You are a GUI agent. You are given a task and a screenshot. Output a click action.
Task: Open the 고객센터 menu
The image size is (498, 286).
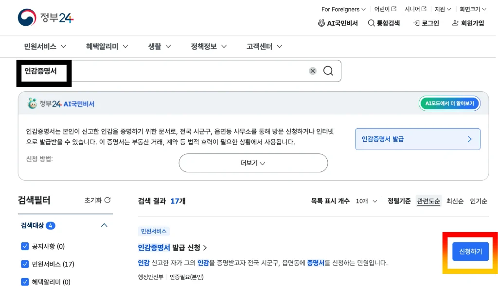click(x=264, y=46)
